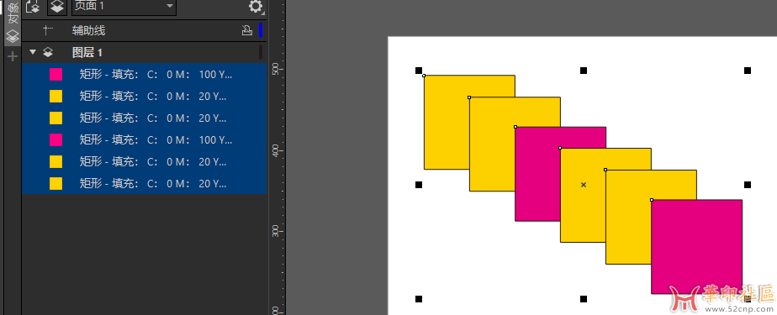
Task: Click the layer icon beside 图层 1
Action: click(48, 52)
